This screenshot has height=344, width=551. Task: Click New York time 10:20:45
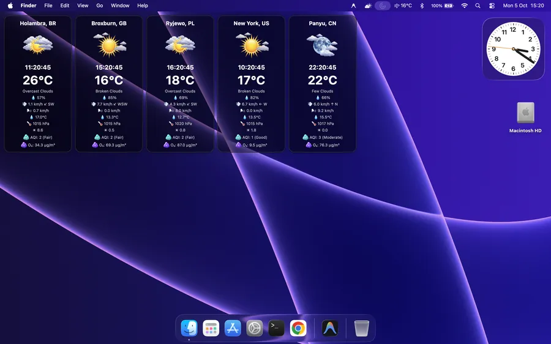point(251,67)
